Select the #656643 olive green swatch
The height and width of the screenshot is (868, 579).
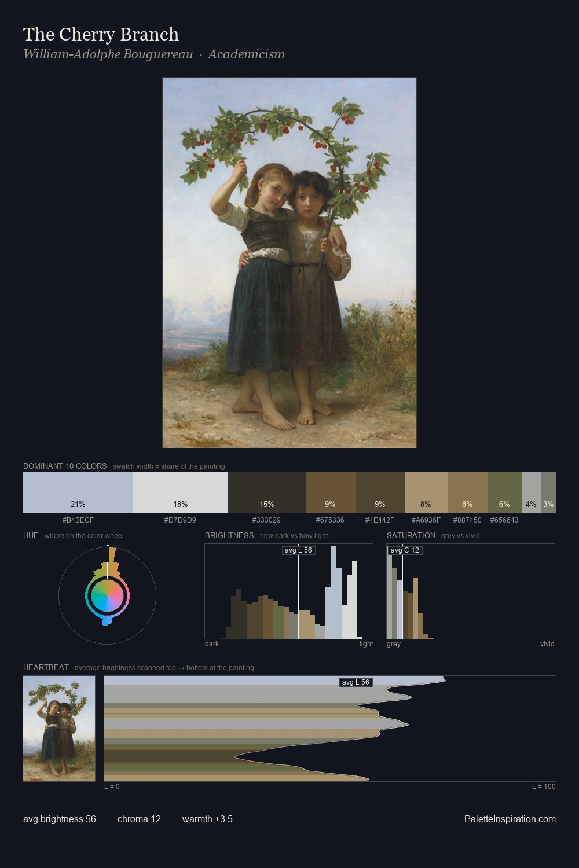(504, 492)
